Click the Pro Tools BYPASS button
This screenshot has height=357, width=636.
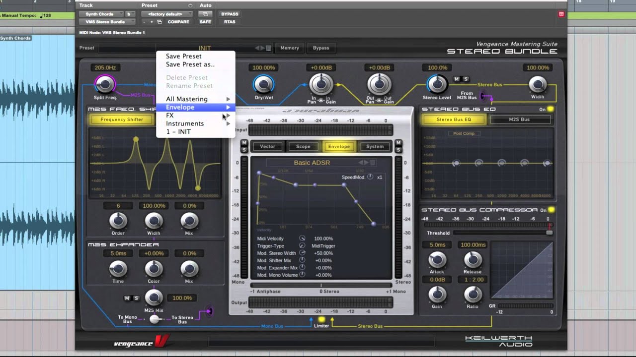tap(229, 14)
